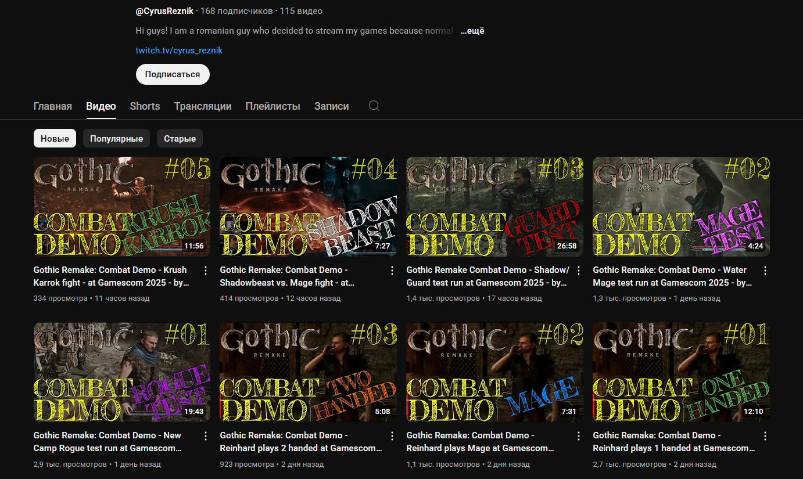Open video title Water Mage test run

tap(673, 276)
